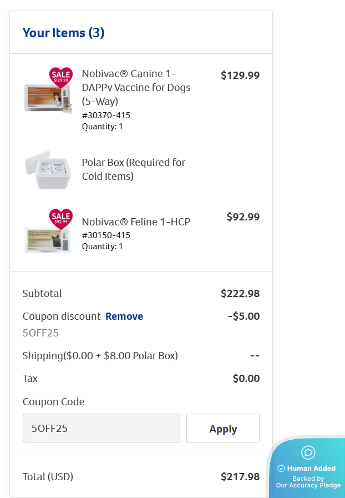Click the hexagon house icon above Human Added
This screenshot has width=345, height=498.
click(x=308, y=452)
